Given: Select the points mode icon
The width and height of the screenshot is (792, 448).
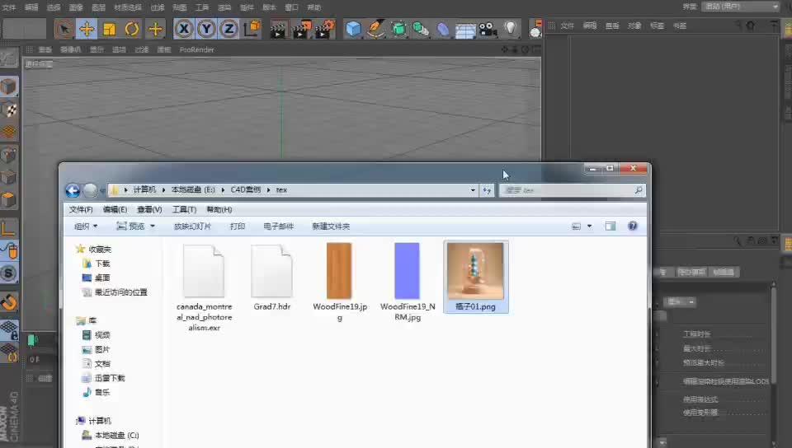Looking at the screenshot, I should [x=8, y=155].
